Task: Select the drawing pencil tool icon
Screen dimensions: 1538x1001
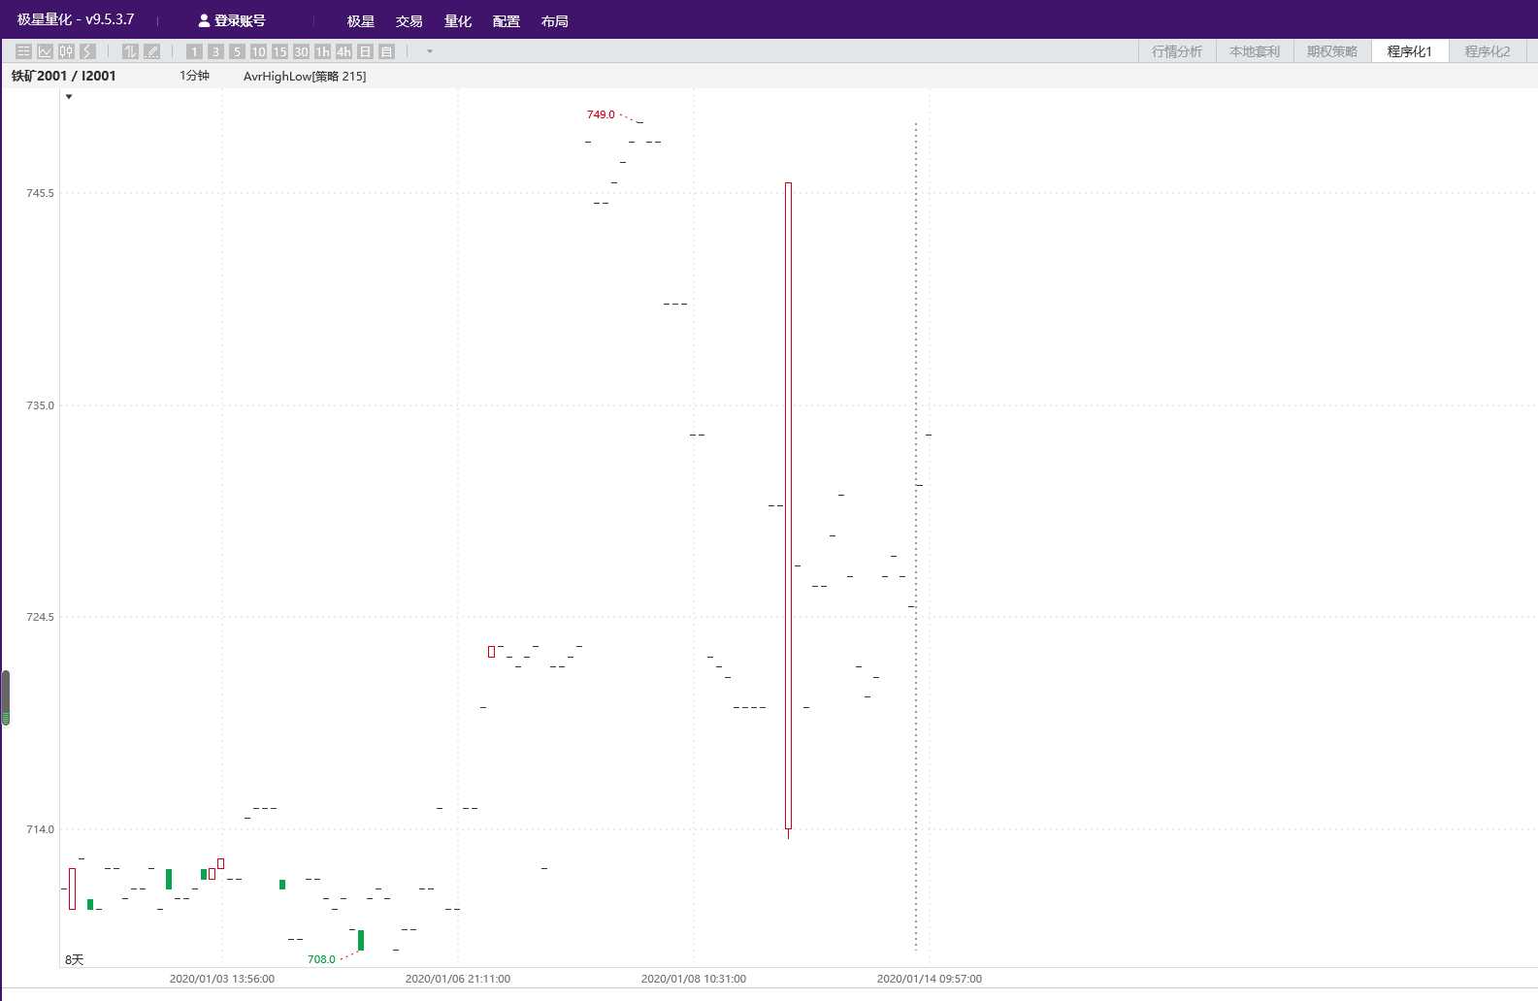Action: (151, 51)
